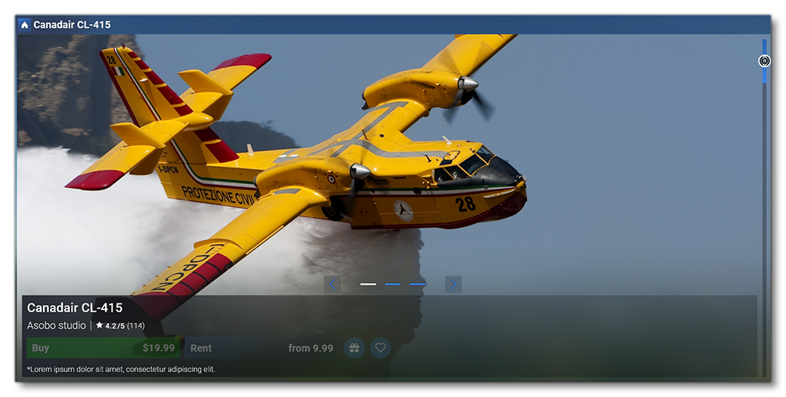This screenshot has width=786, height=397.
Task: Click the lower gray scrollbar track
Action: (x=764, y=226)
